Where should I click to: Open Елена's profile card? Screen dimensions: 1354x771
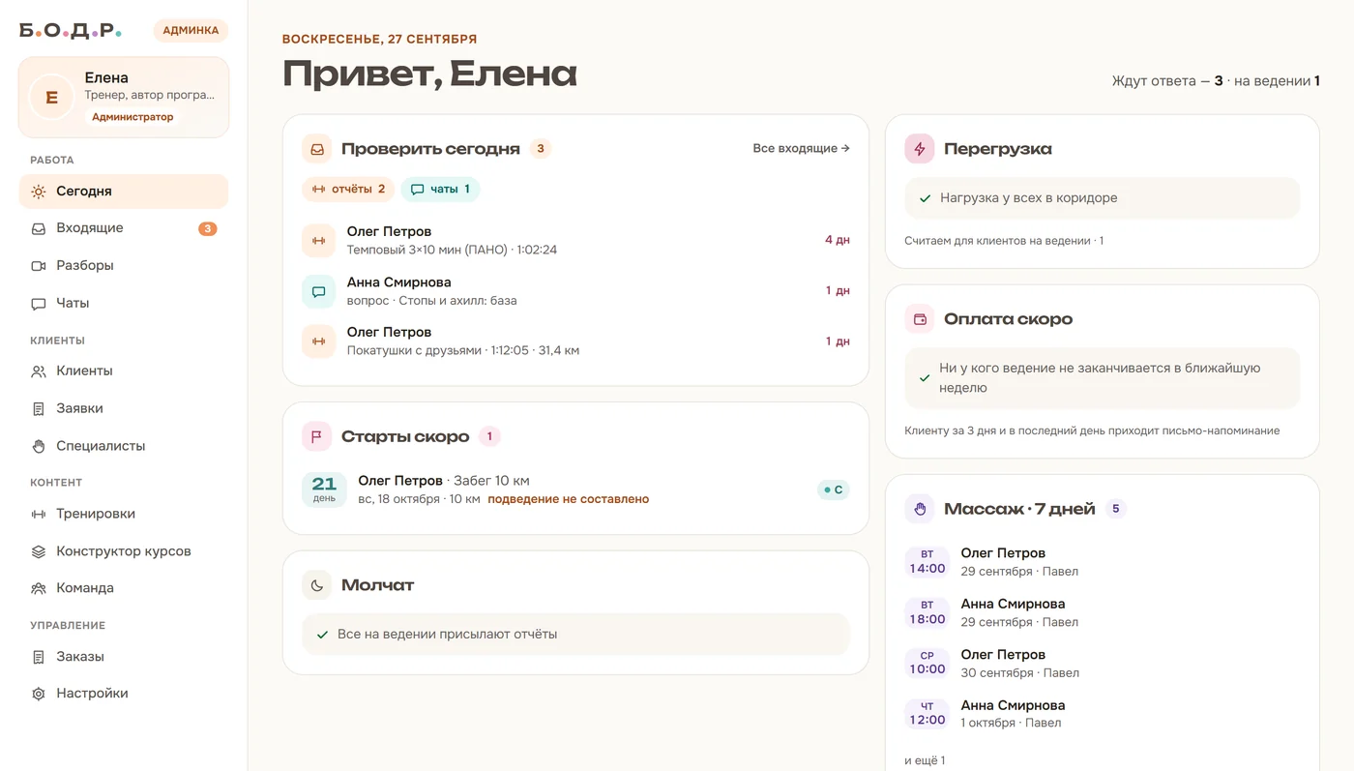point(124,97)
